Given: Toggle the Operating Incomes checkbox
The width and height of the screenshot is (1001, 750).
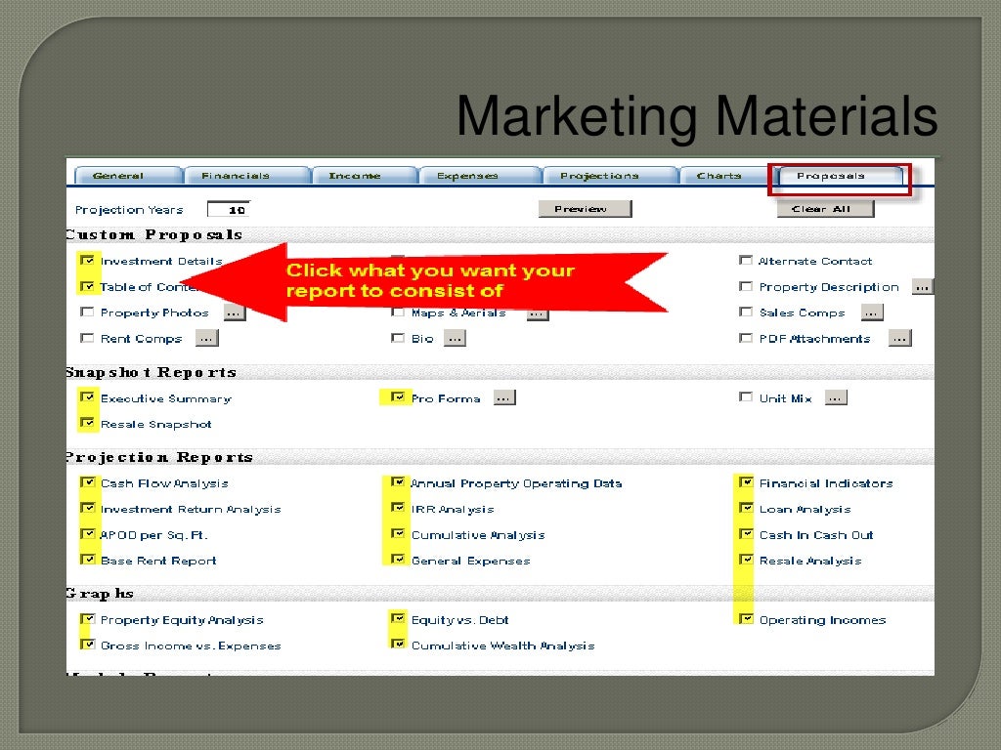Looking at the screenshot, I should tap(746, 618).
